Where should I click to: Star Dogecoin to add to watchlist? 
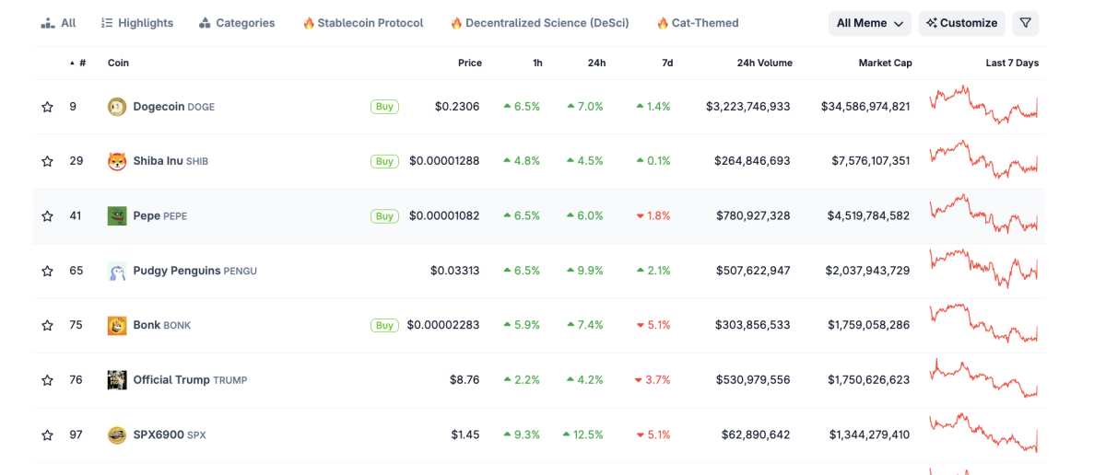(47, 107)
